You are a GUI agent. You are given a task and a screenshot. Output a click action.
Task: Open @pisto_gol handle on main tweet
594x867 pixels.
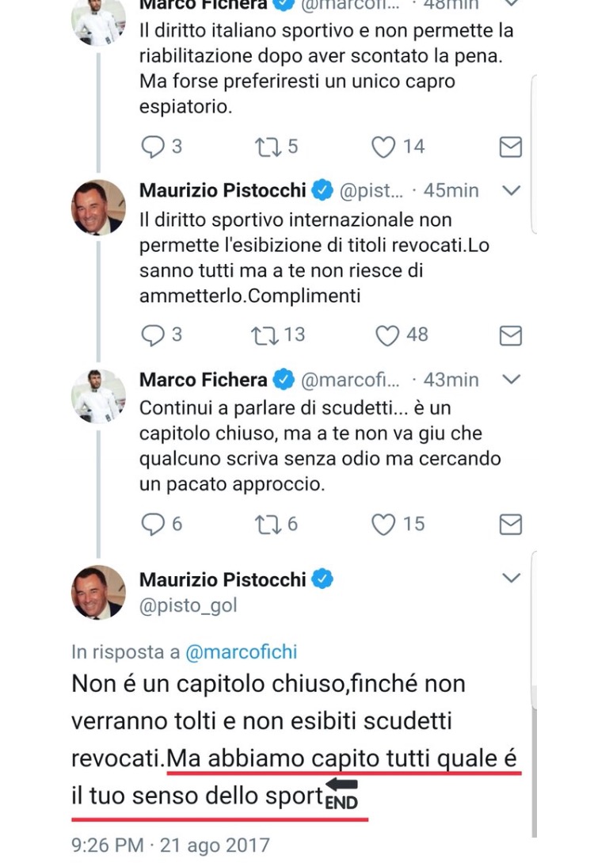coord(188,606)
